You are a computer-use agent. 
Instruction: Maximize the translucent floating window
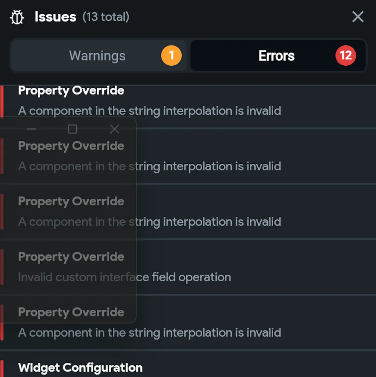[73, 130]
